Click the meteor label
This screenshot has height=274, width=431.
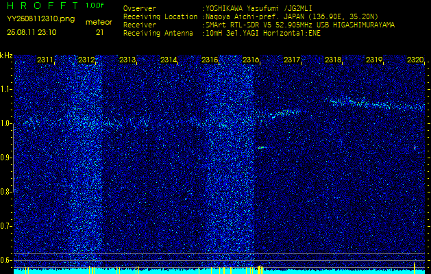pos(99,22)
